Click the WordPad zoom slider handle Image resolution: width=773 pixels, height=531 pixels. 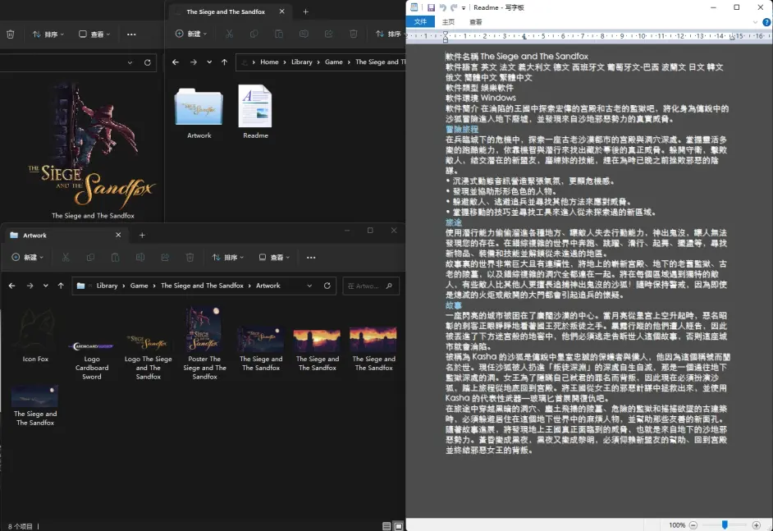point(725,524)
